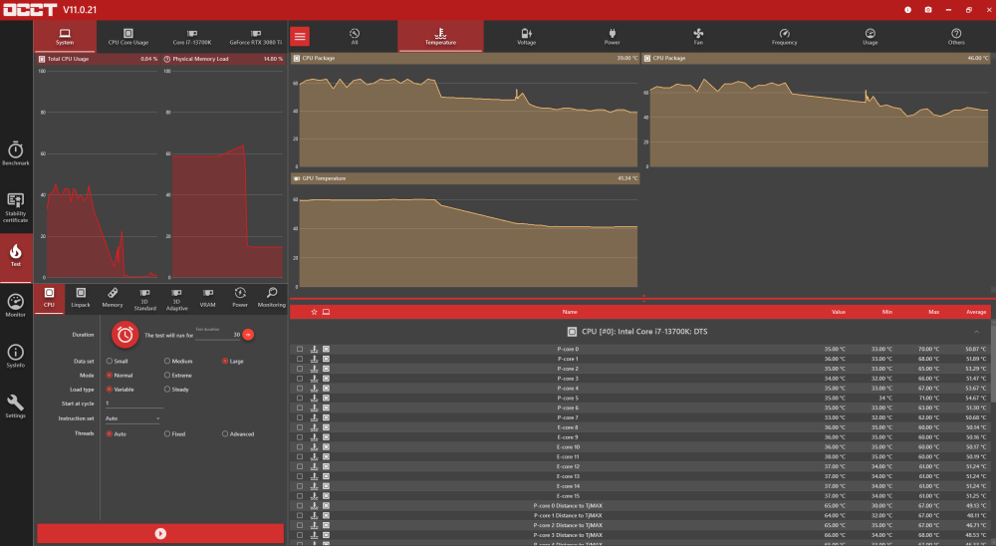Click the chip icon in P-core 3 row

(326, 379)
